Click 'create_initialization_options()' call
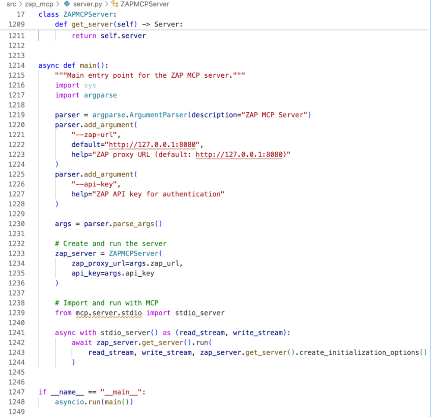This screenshot has height=417, width=431. (363, 353)
